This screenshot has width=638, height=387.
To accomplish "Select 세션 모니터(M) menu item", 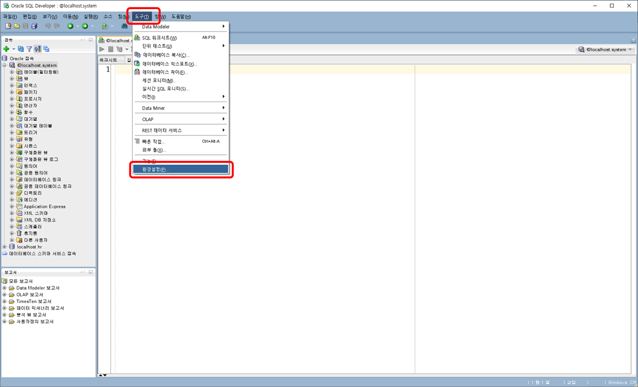I will (181, 81).
